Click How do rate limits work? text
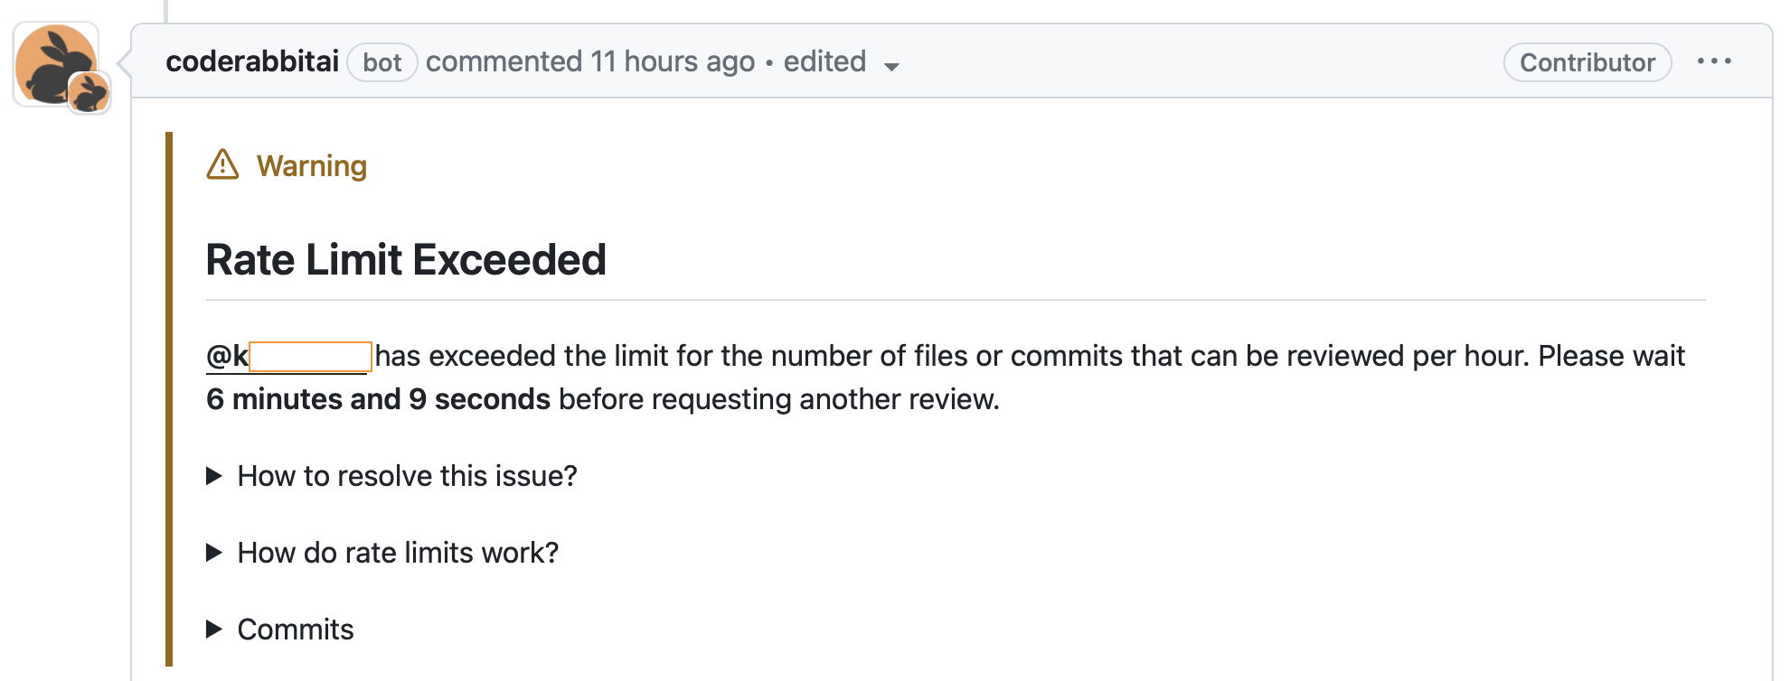This screenshot has height=681, width=1790. [398, 552]
